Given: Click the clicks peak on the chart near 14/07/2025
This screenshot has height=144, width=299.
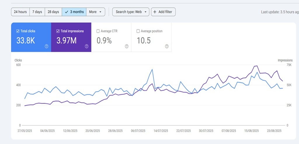Looking at the screenshot, I should pyautogui.click(x=152, y=70).
